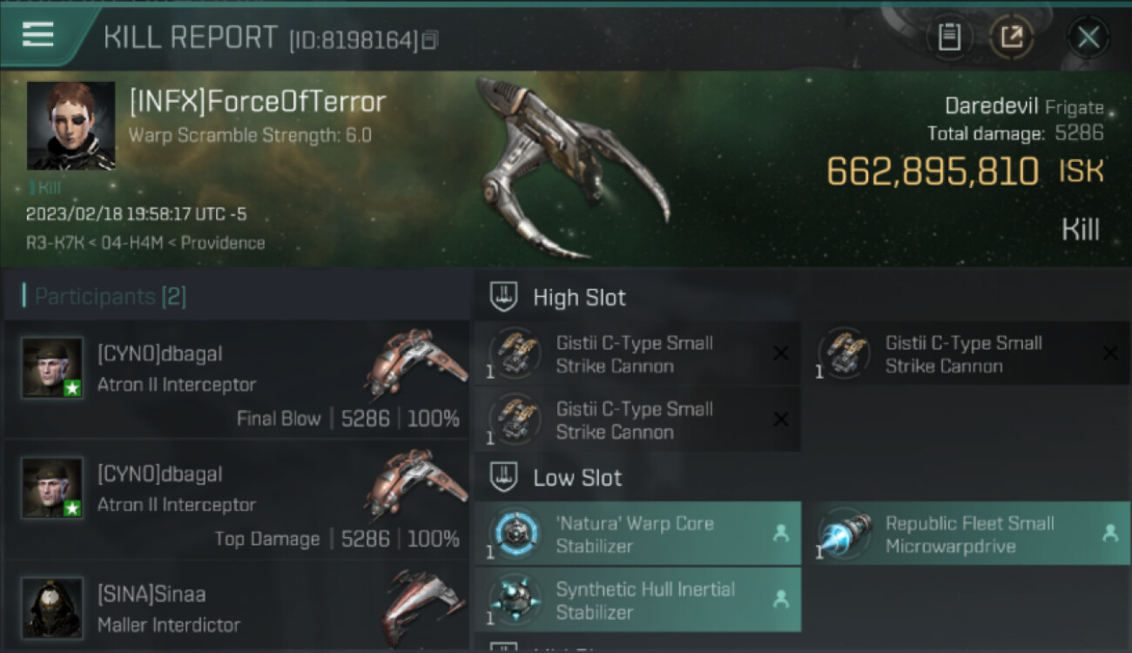Open ForceOfTerror's character portrait
Screen dimensions: 1132x653
coord(71,125)
